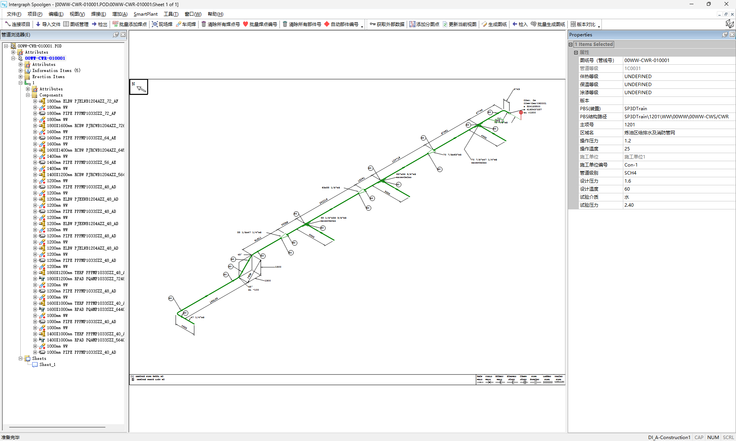The image size is (736, 441).
Task: Expand the Information Items (5) node
Action: (21, 70)
